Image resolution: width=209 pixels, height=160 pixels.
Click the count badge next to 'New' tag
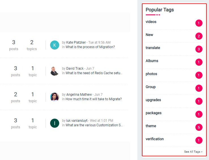point(199,36)
